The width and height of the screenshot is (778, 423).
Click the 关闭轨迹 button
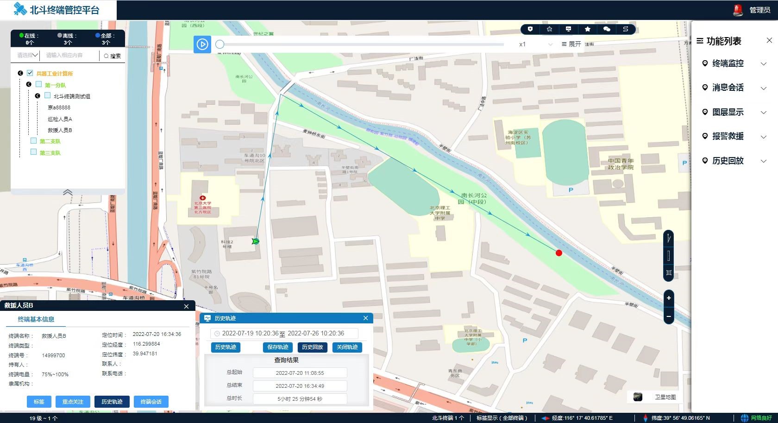click(347, 347)
